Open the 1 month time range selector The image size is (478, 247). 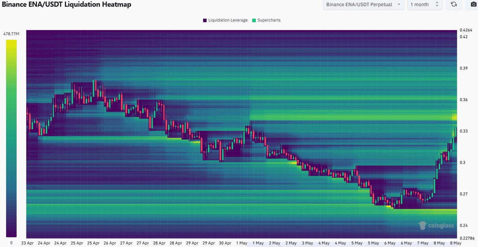tap(420, 4)
